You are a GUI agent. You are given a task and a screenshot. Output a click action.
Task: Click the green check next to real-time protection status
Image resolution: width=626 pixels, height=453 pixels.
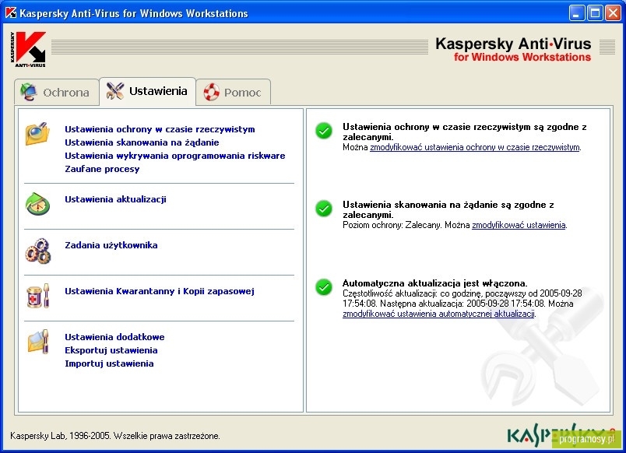pos(324,131)
